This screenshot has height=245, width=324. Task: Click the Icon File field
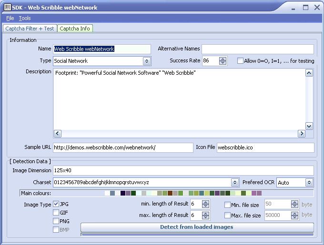pyautogui.click(x=265, y=147)
